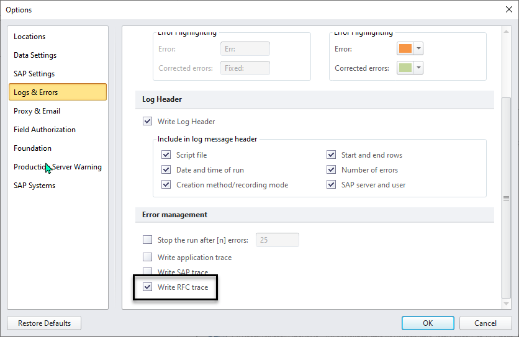
Task: Toggle the Write Log Header checkbox
Action: (x=147, y=122)
